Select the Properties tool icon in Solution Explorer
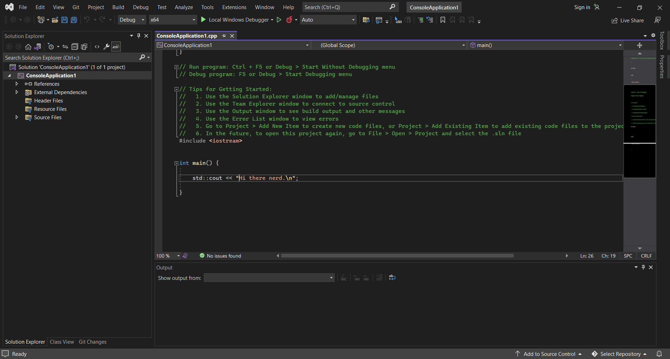This screenshot has height=359, width=670. tap(106, 47)
